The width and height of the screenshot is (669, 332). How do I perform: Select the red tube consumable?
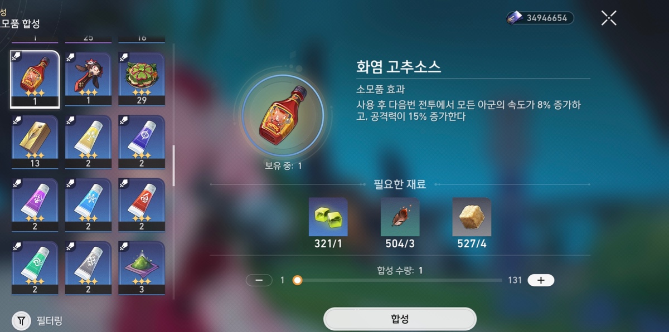pyautogui.click(x=142, y=204)
